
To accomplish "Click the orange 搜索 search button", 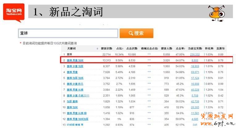I will click(x=136, y=33).
